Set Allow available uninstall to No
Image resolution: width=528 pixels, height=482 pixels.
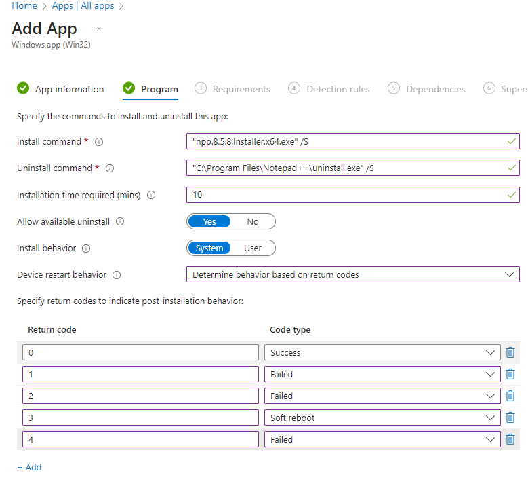(x=253, y=221)
